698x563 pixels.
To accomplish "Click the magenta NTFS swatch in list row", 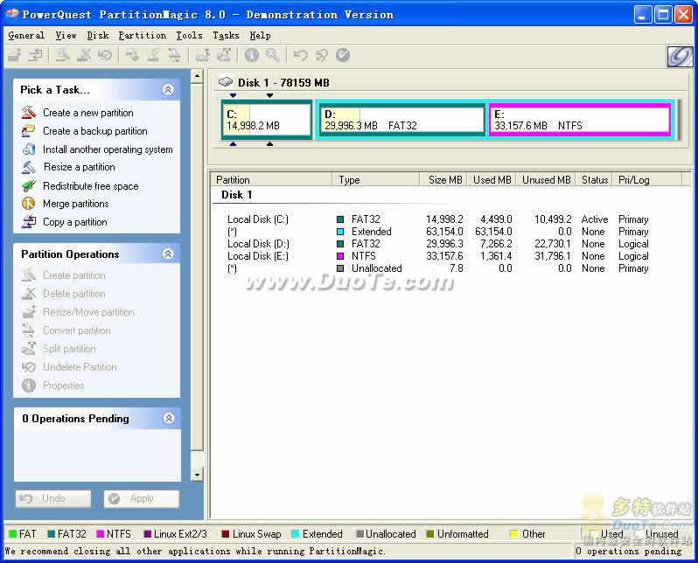I will (340, 256).
